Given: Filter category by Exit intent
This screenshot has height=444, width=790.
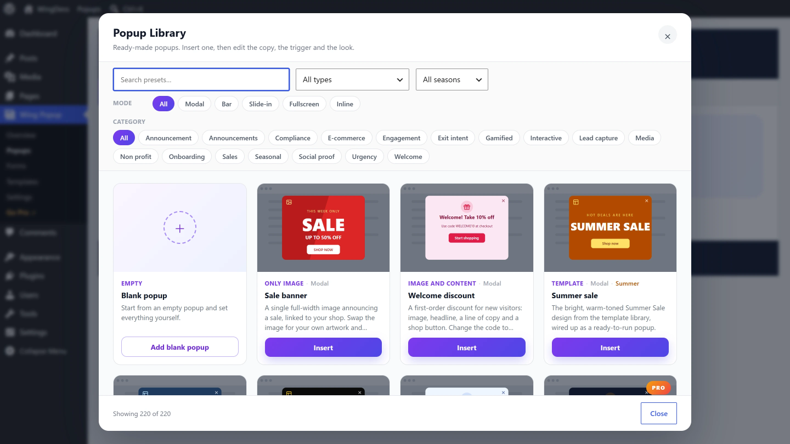Looking at the screenshot, I should coord(453,138).
